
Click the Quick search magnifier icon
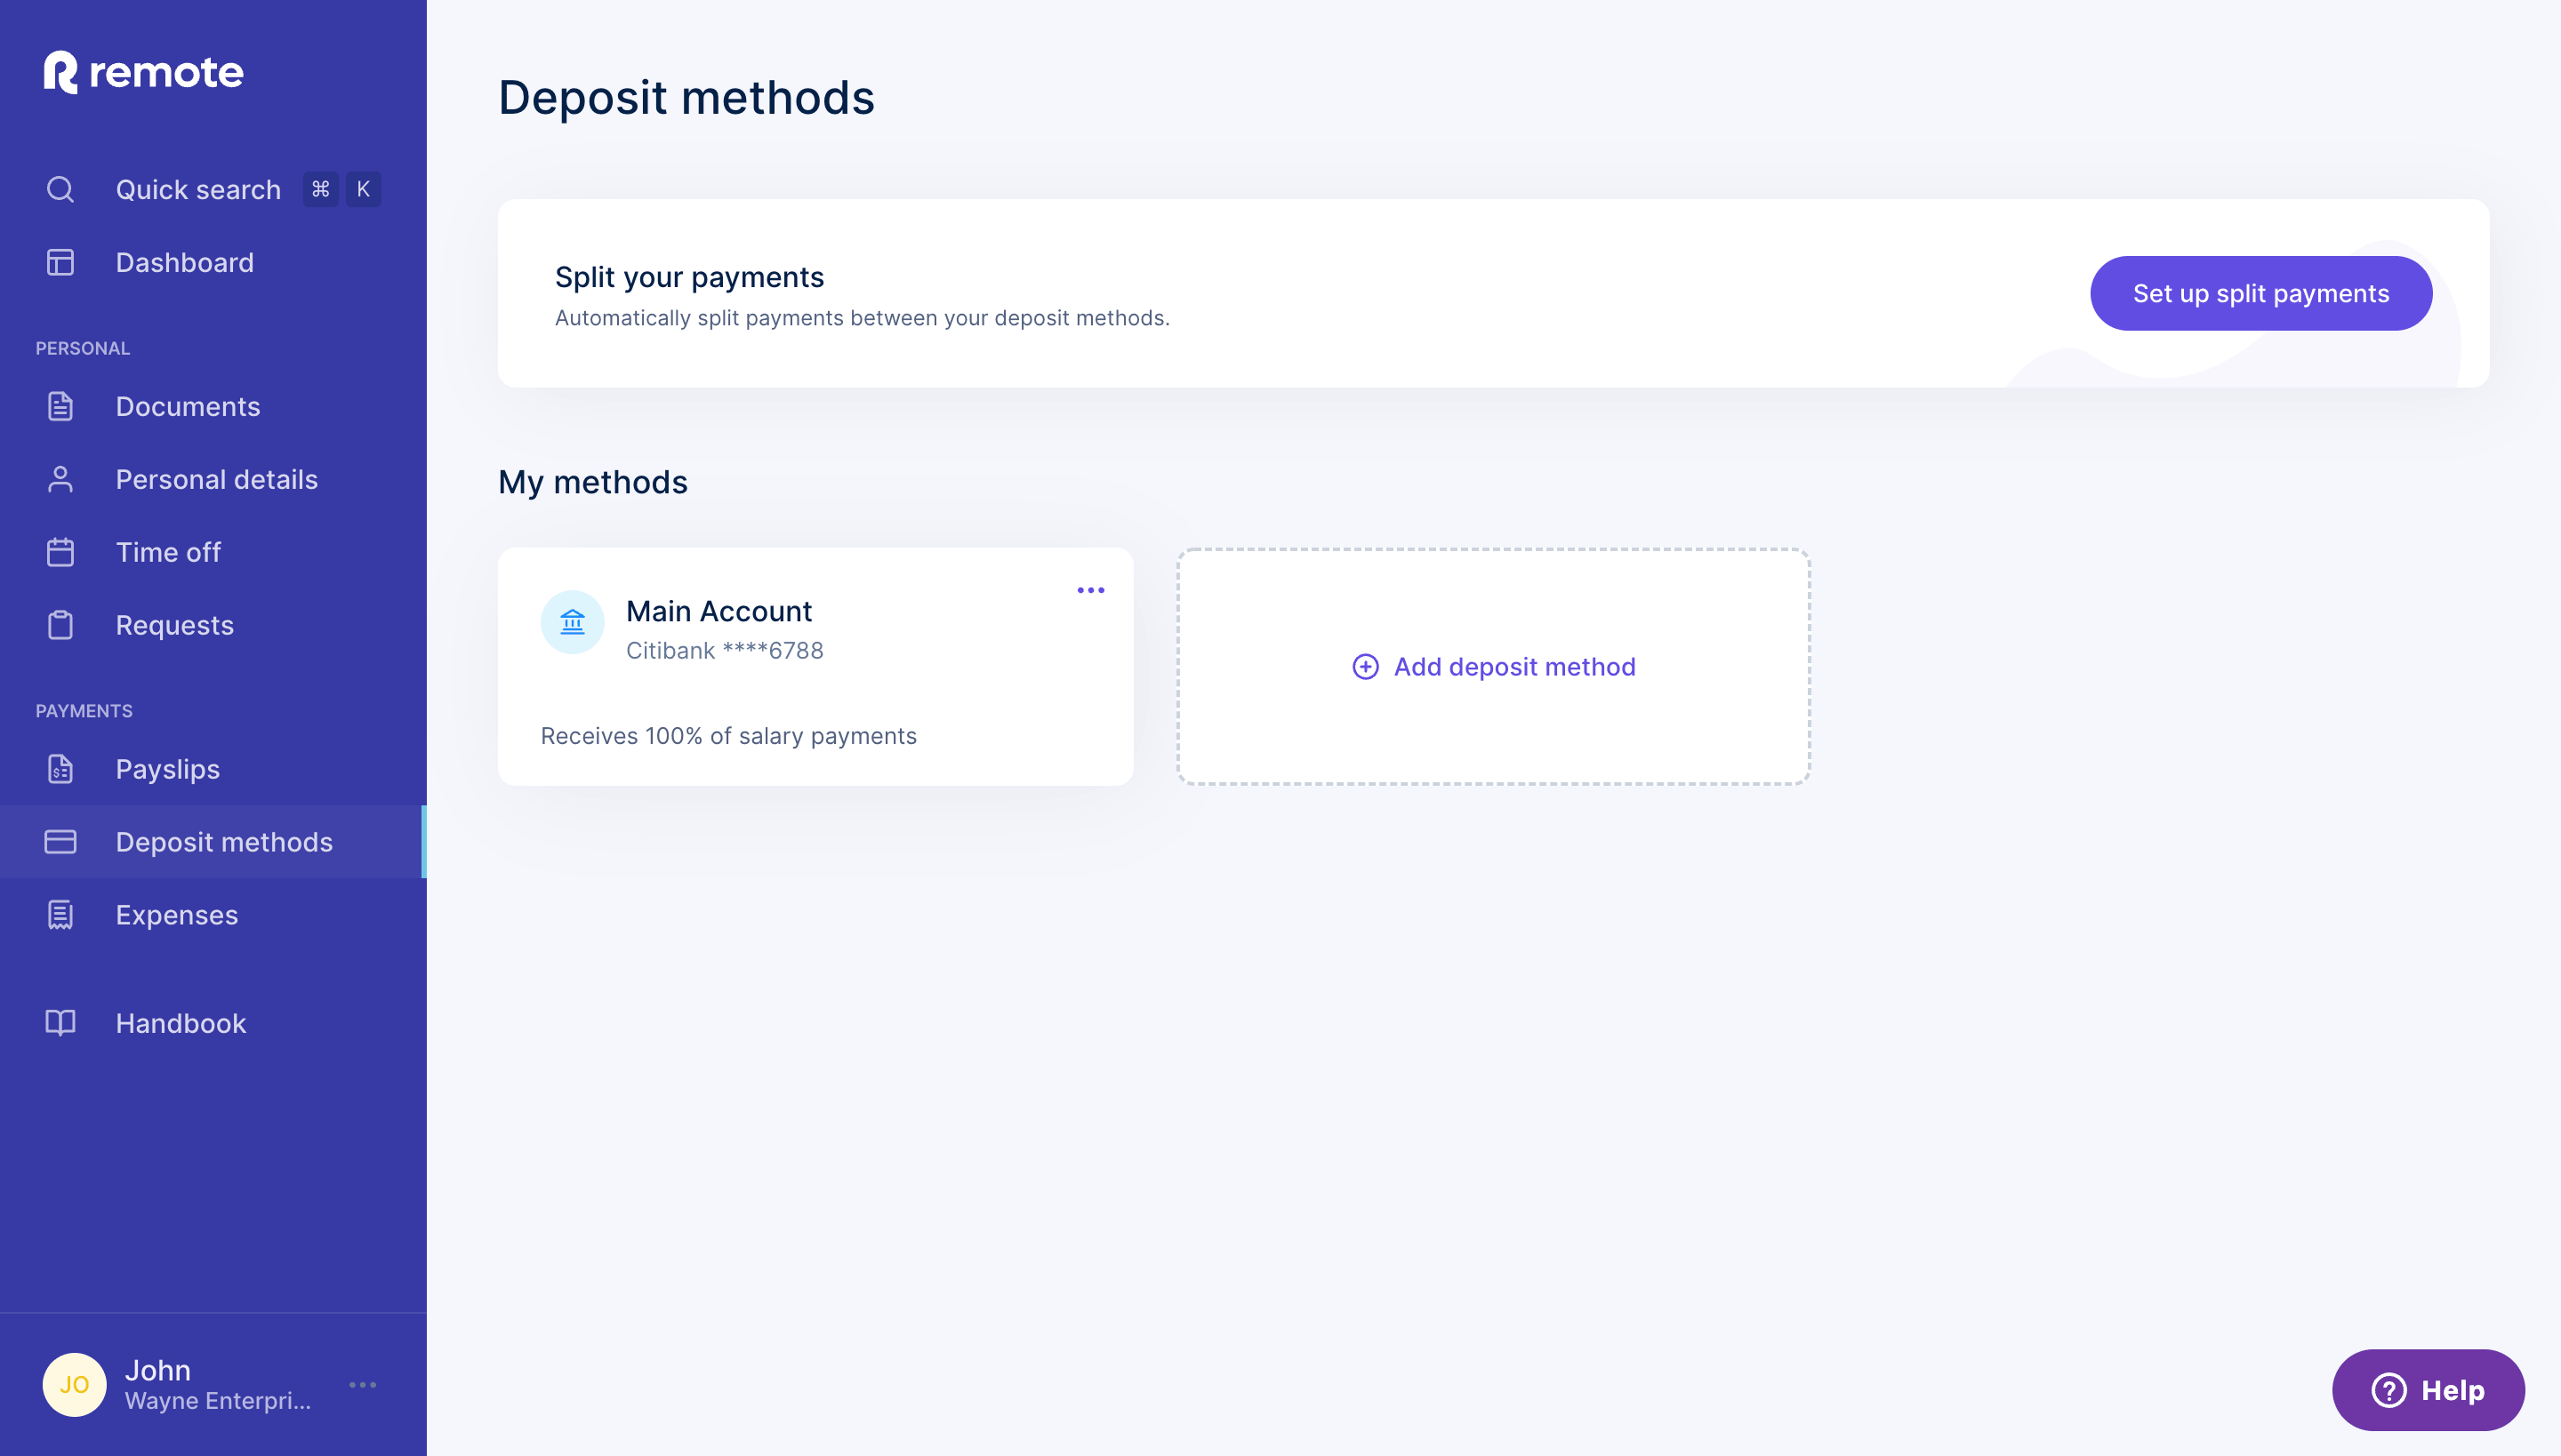point(60,189)
